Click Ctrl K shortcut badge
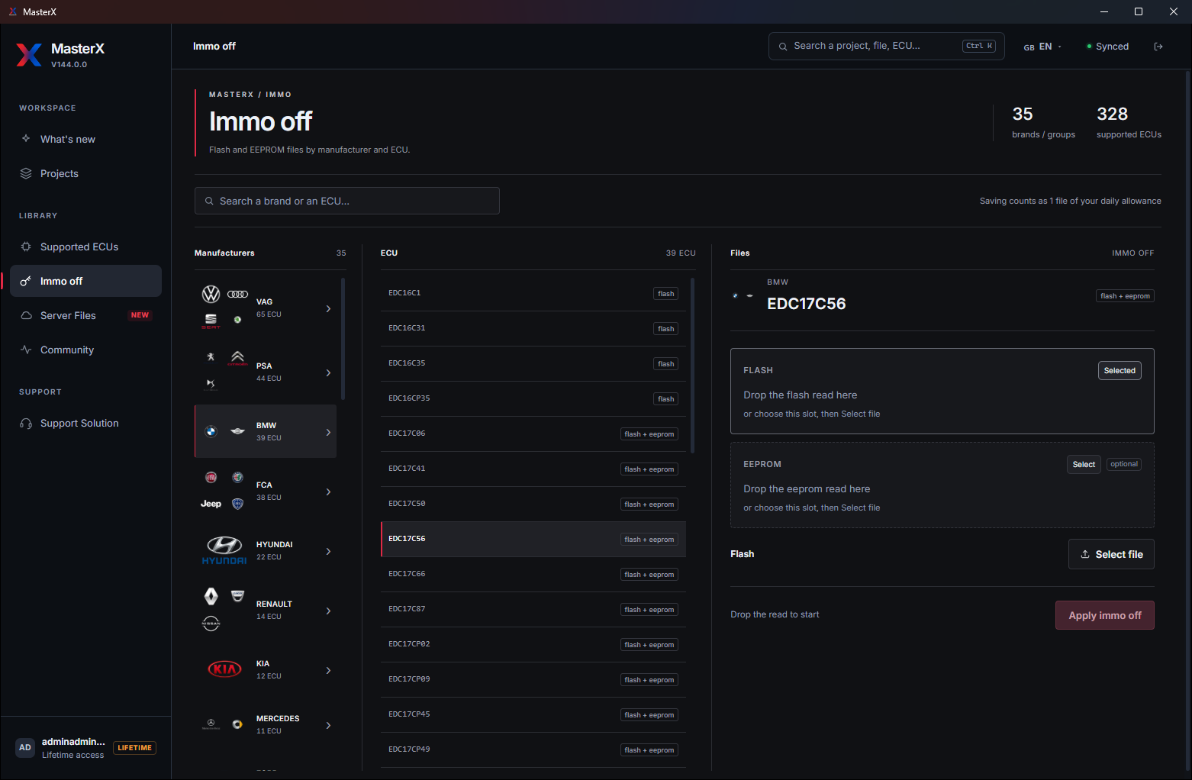 coord(979,46)
